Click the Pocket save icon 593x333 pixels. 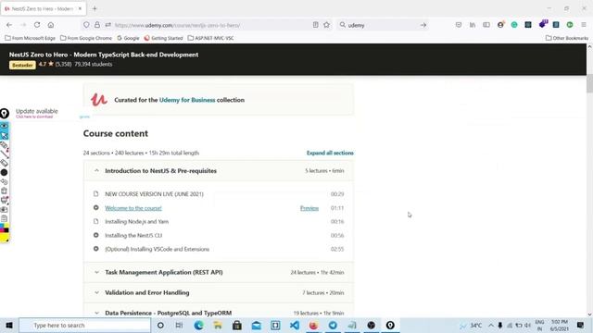point(459,25)
